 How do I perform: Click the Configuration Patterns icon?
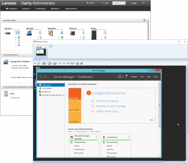coord(6,62)
